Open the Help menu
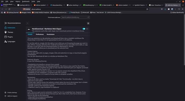This screenshot has height=101, width=185. [x=39, y=1]
